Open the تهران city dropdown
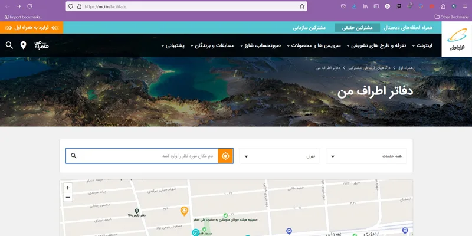Image resolution: width=472 pixels, height=236 pixels. click(279, 156)
